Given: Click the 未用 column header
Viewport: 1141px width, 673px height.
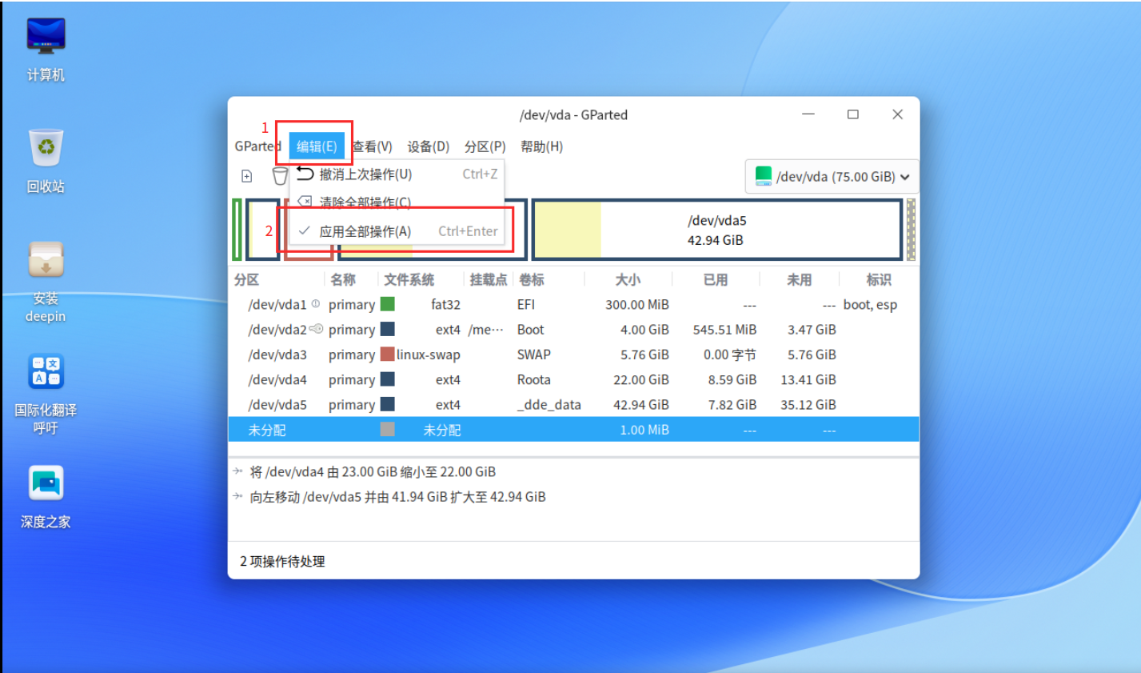Looking at the screenshot, I should 799,279.
